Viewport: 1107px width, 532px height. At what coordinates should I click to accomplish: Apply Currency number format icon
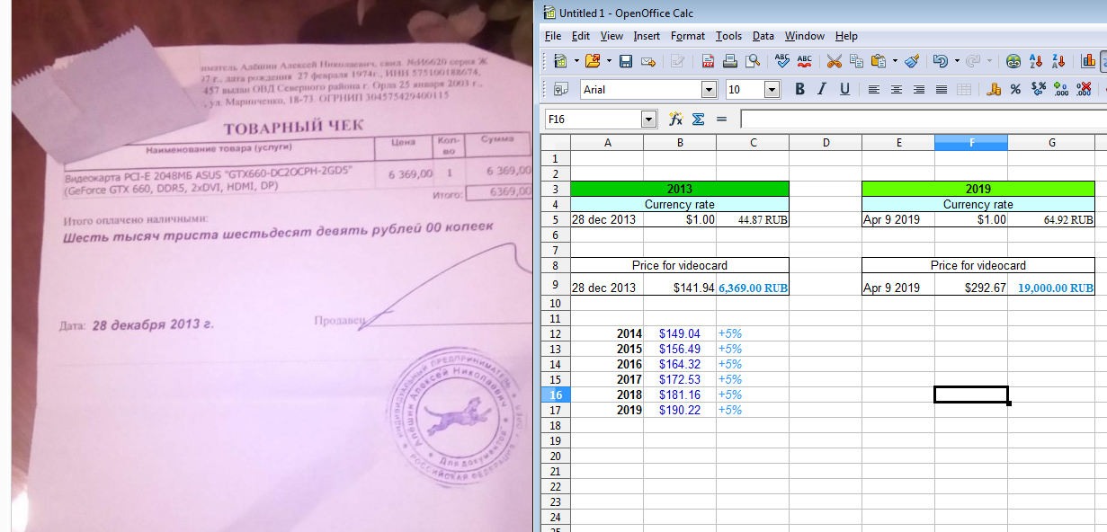(994, 90)
